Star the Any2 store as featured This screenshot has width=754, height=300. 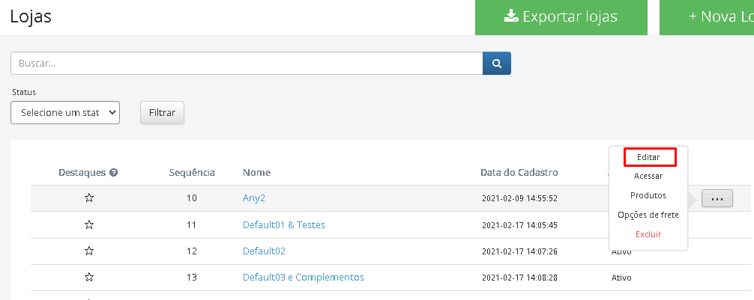point(89,198)
